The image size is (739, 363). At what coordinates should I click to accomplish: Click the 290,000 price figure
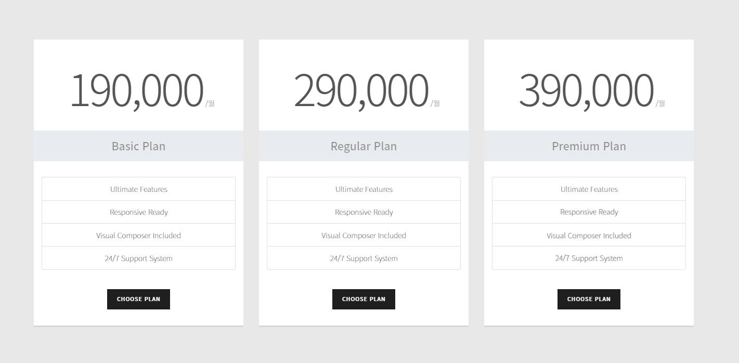click(361, 90)
